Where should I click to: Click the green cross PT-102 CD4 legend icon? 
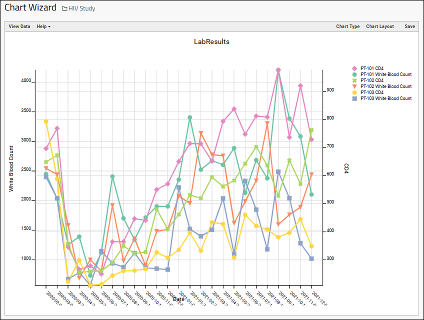coord(354,80)
